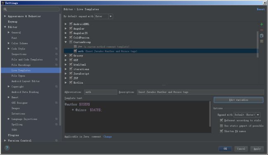Viewport: 268px width, 155px height.
Task: Expand the Emmet settings node
Action: click(9, 97)
